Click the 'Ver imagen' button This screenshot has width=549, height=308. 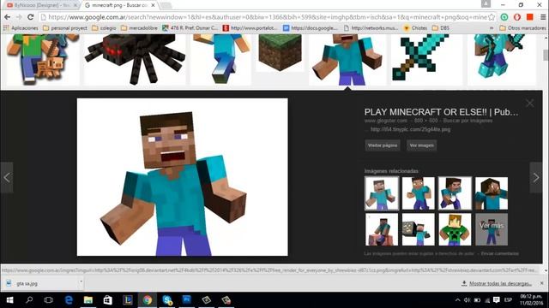click(x=421, y=145)
